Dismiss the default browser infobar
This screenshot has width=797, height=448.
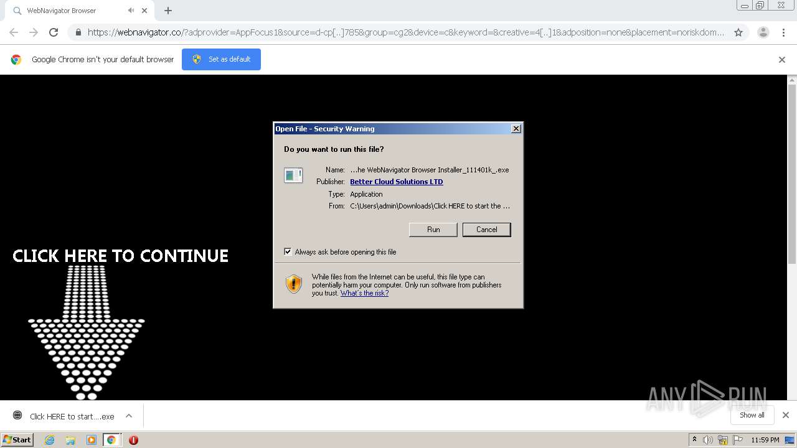click(782, 60)
